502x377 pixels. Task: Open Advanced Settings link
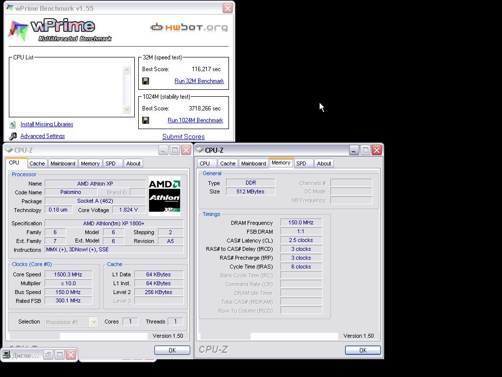(43, 136)
